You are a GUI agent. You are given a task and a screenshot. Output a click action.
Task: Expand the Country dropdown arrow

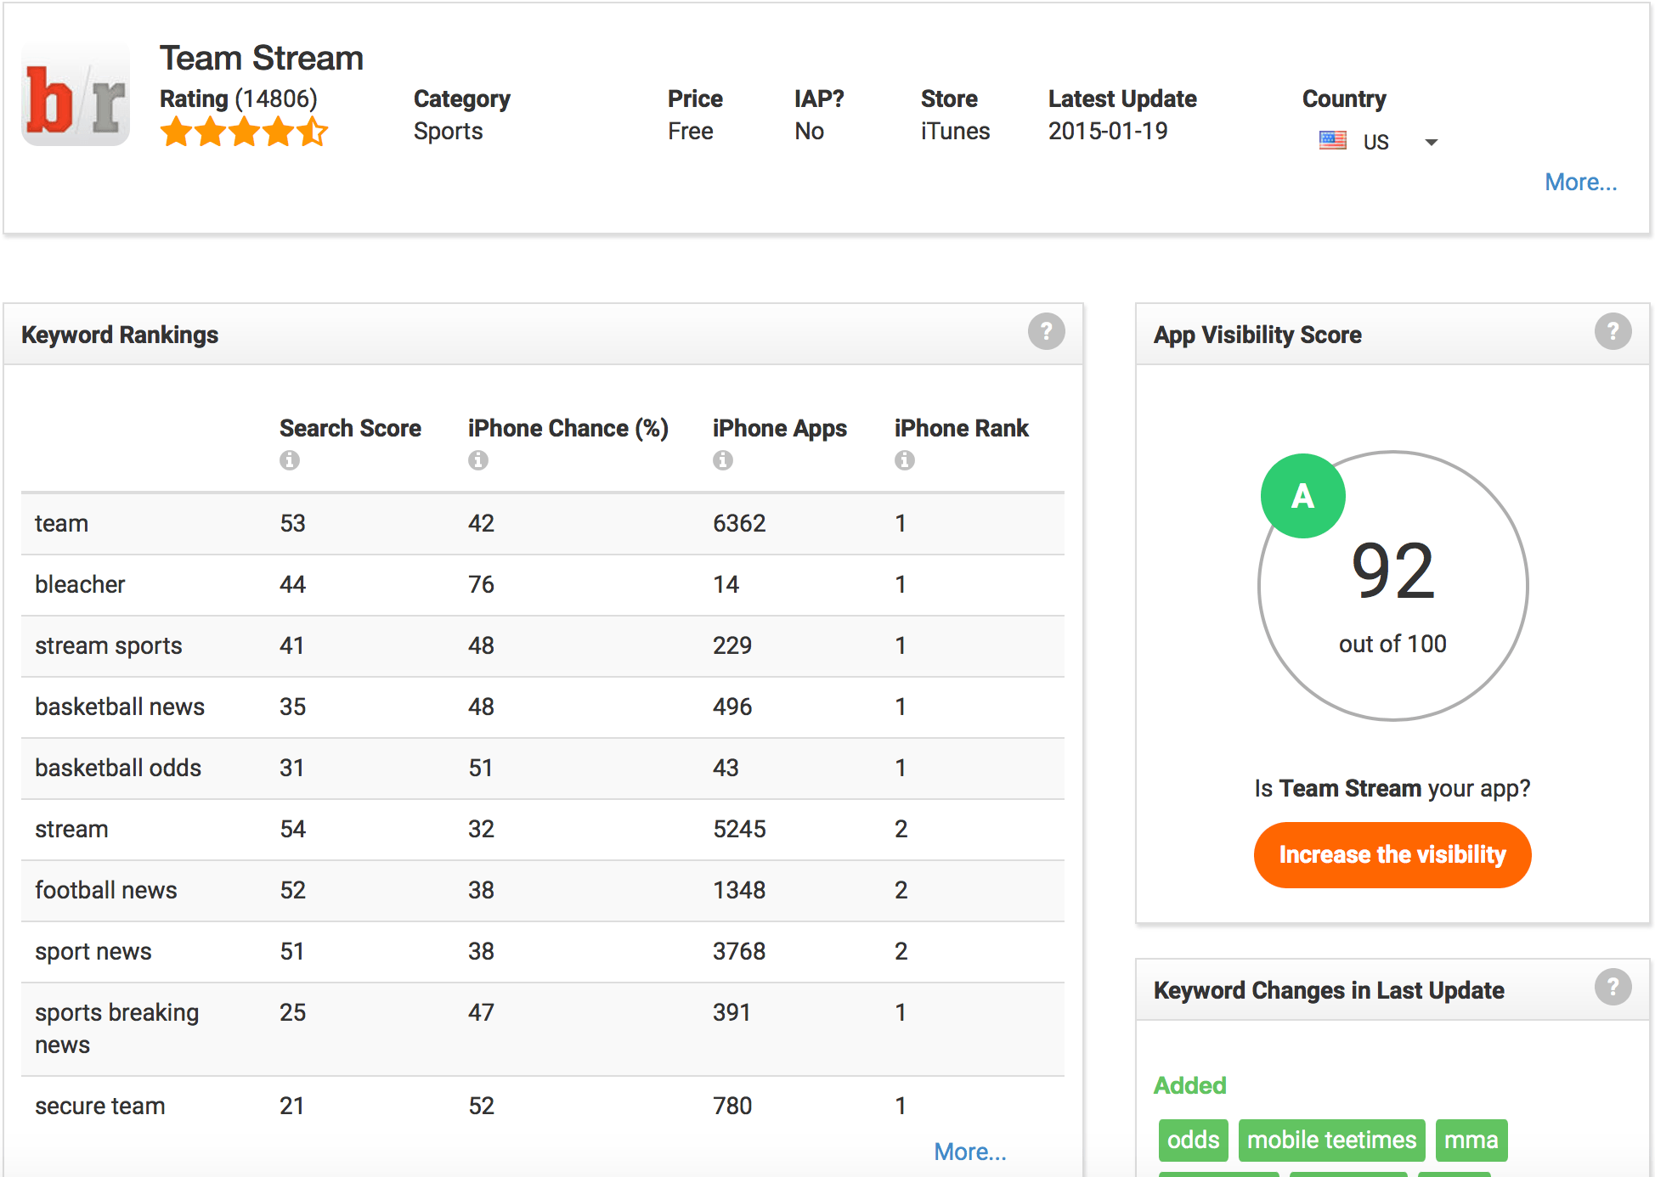coord(1432,143)
